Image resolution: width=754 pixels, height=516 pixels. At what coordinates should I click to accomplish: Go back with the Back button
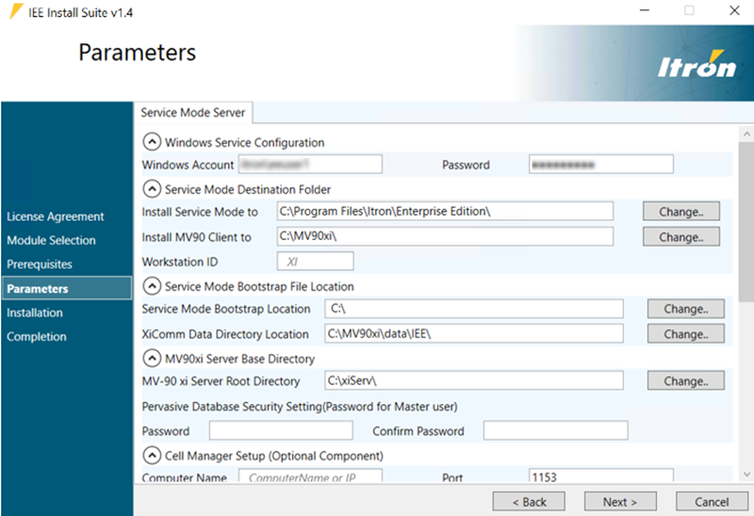pyautogui.click(x=529, y=502)
